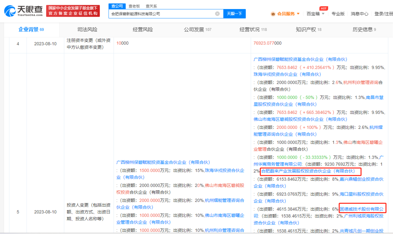This screenshot has width=393, height=234.
Task: Open 专业版 in the top navigation
Action: pos(338,14)
